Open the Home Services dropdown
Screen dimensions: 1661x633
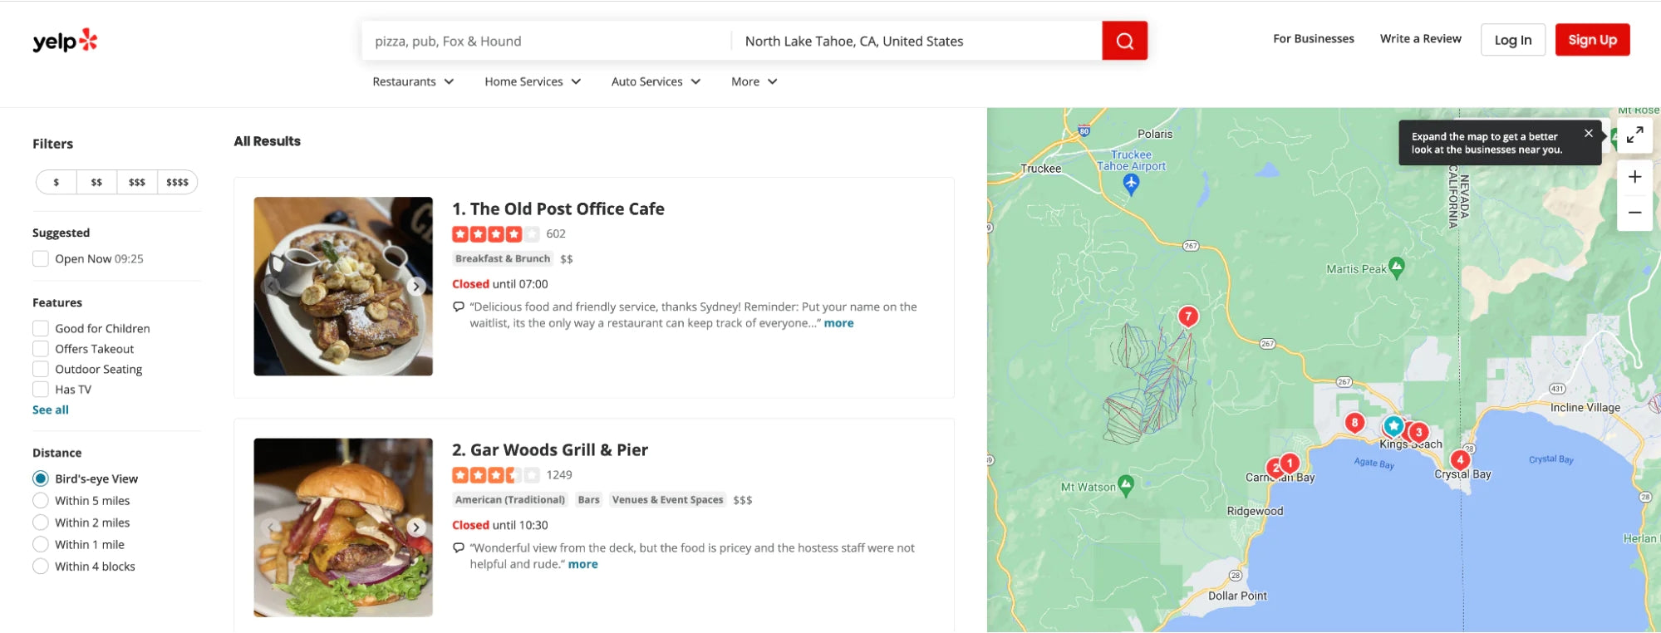coord(533,81)
